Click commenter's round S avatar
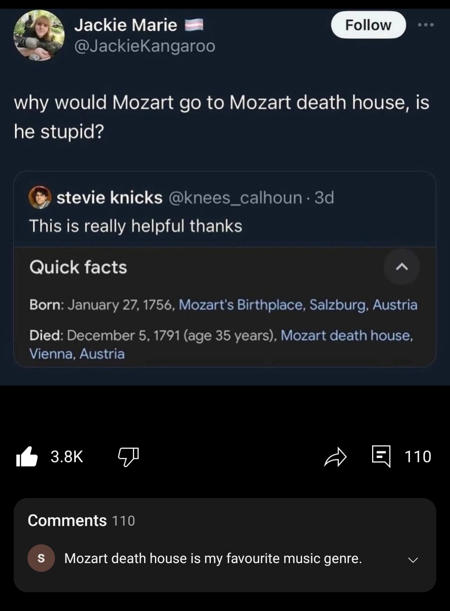This screenshot has height=611, width=450. [41, 558]
